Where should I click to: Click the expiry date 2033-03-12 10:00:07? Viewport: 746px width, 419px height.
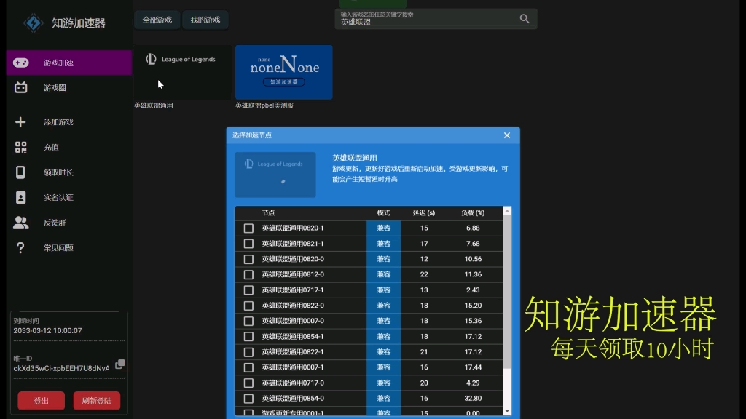[x=47, y=331]
